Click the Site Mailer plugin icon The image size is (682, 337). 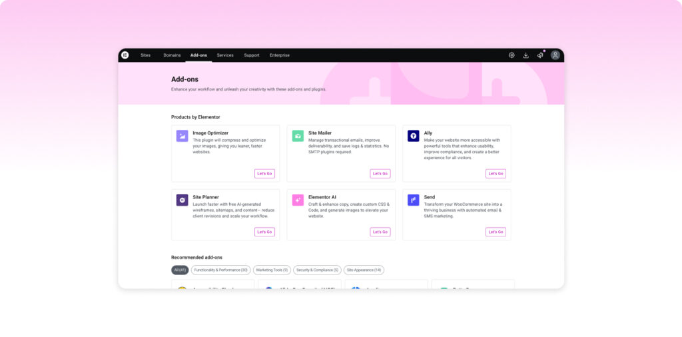click(x=298, y=136)
